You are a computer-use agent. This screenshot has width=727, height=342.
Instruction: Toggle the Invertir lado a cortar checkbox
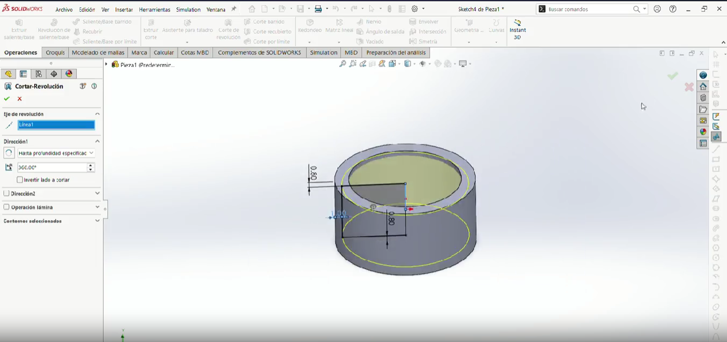coord(20,180)
